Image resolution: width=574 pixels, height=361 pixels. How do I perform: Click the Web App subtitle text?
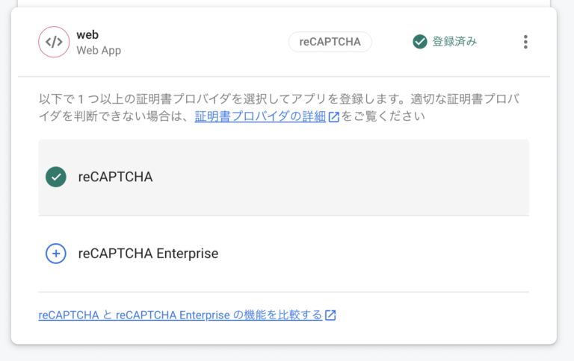click(x=99, y=51)
